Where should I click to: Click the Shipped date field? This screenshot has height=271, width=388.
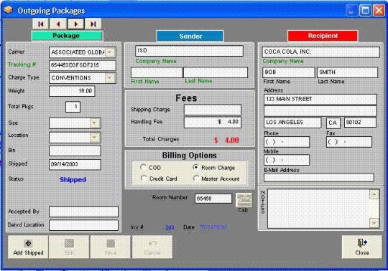[75, 164]
